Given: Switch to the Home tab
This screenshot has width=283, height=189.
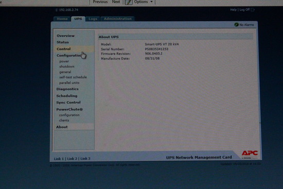Looking at the screenshot, I should click(62, 19).
